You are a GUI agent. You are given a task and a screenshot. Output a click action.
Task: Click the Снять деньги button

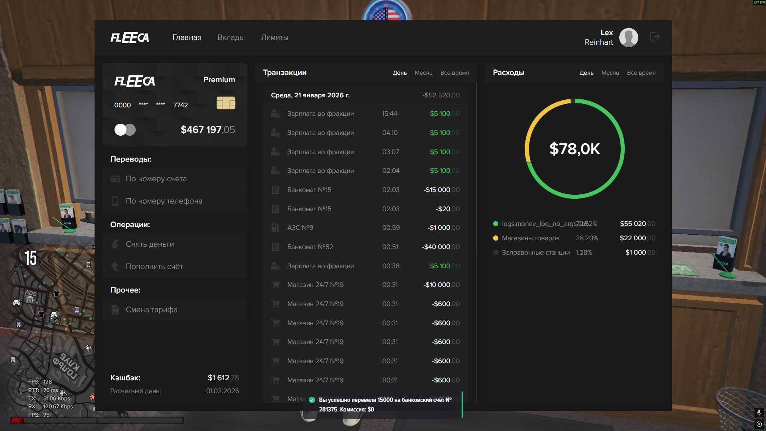pyautogui.click(x=150, y=244)
